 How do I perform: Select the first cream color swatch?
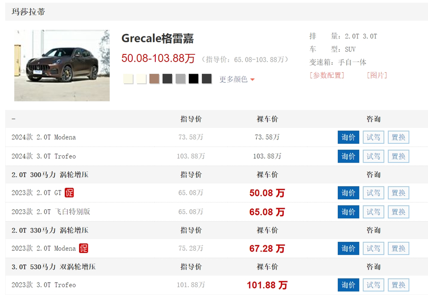pos(128,79)
